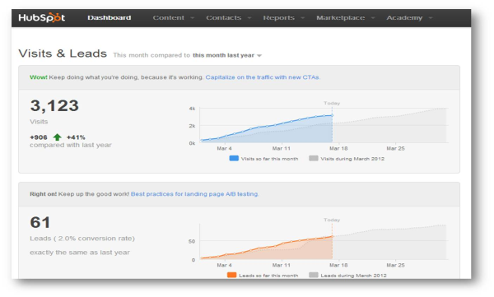Open the Dashboard menu item

tap(109, 17)
